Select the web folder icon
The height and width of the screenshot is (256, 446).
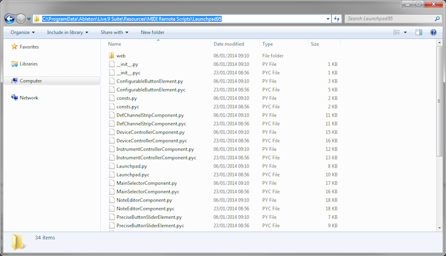[x=111, y=56]
